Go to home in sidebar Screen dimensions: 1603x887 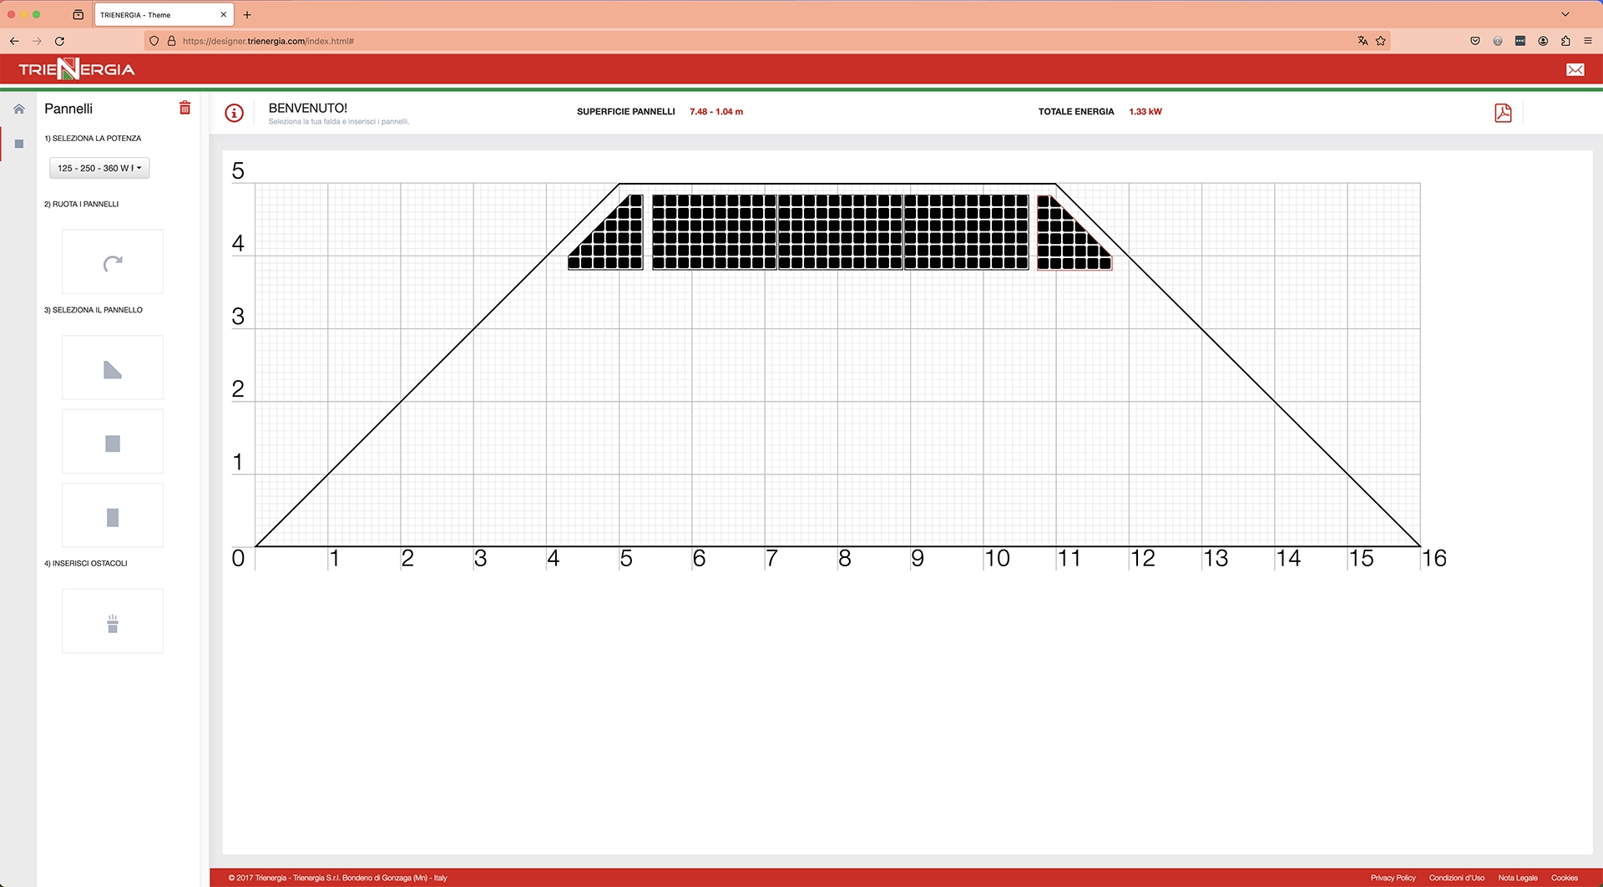pos(19,109)
